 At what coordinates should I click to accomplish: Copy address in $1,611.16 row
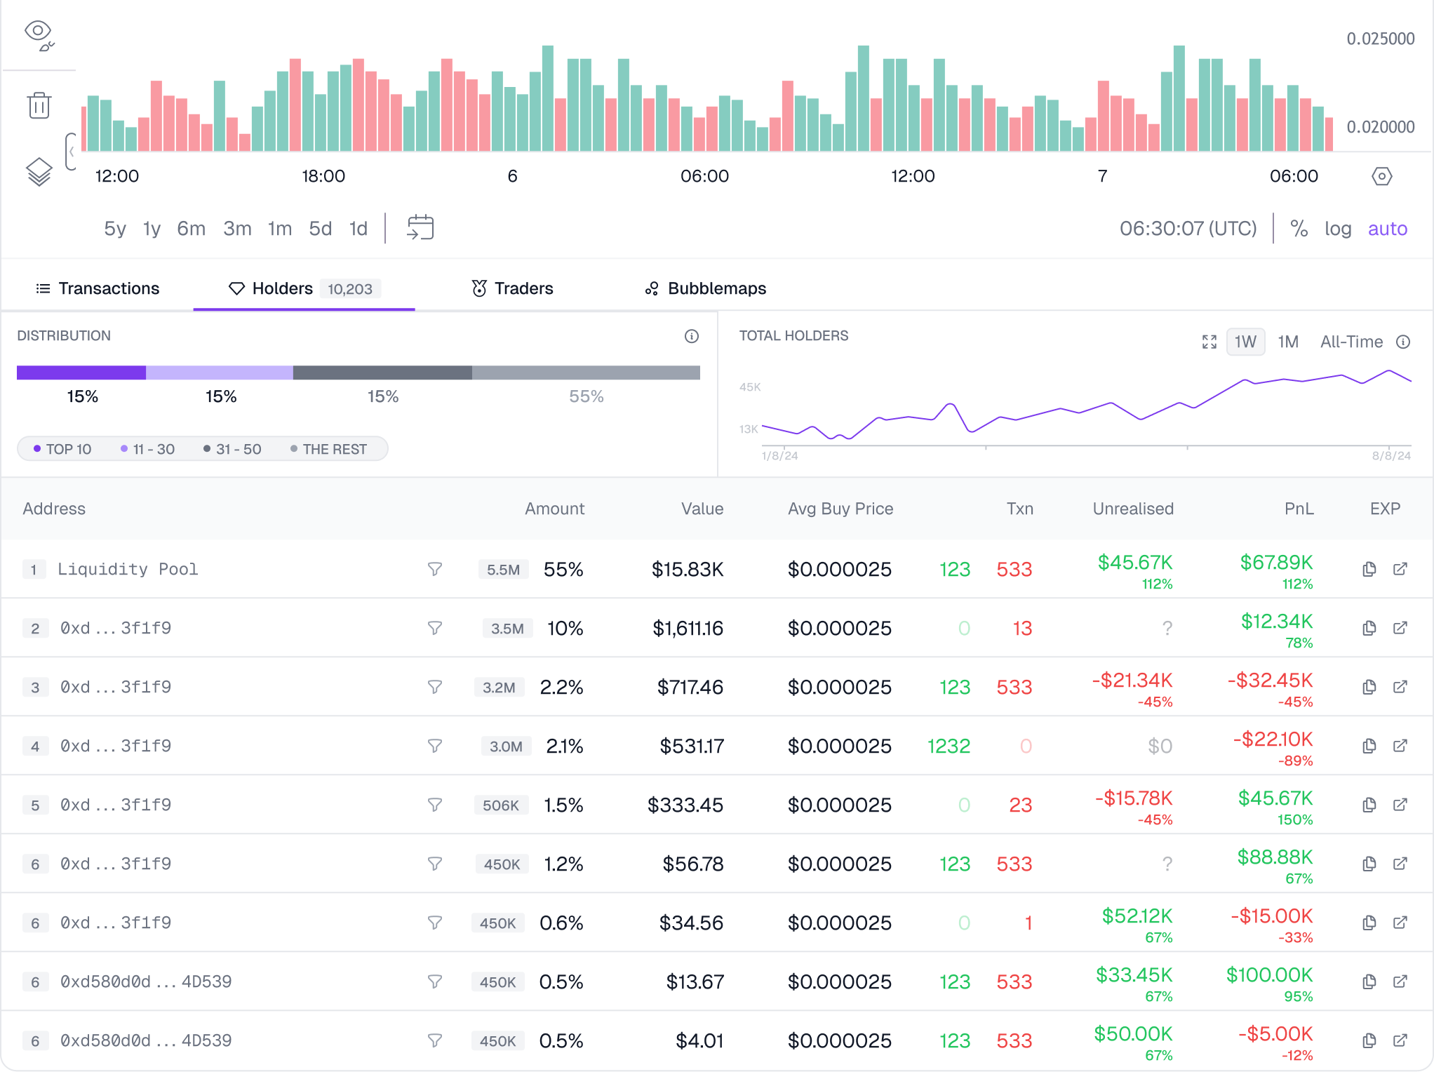click(x=1369, y=628)
